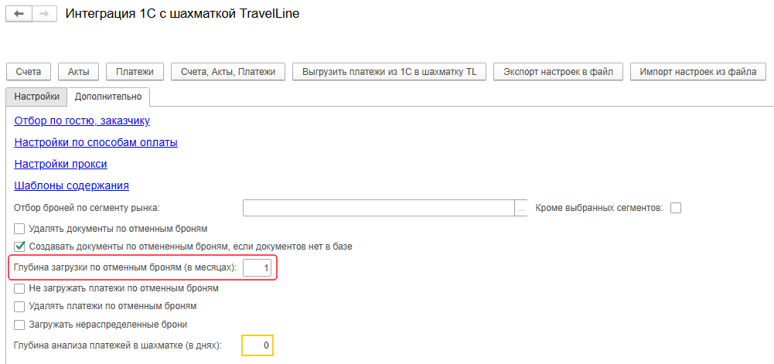The image size is (774, 364).
Task: Click the forward arrow navigation icon
Action: pos(43,14)
